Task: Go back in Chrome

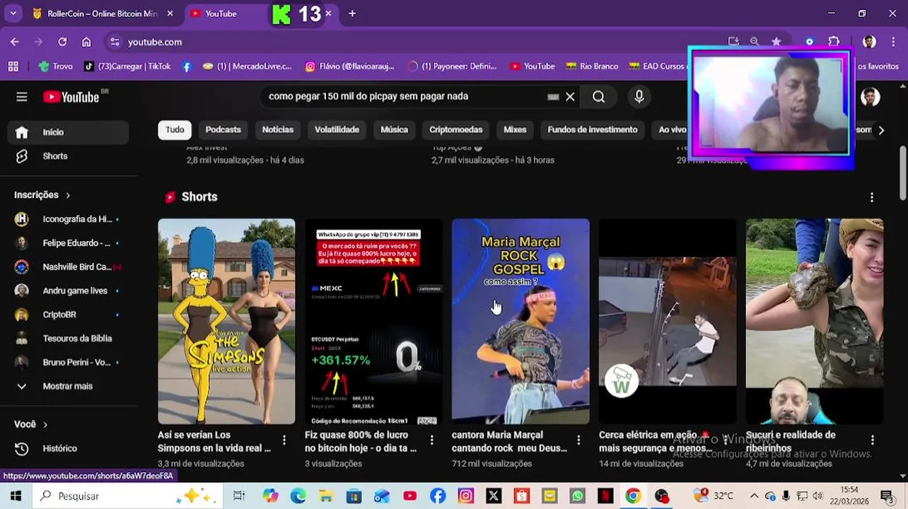Action: tap(15, 42)
